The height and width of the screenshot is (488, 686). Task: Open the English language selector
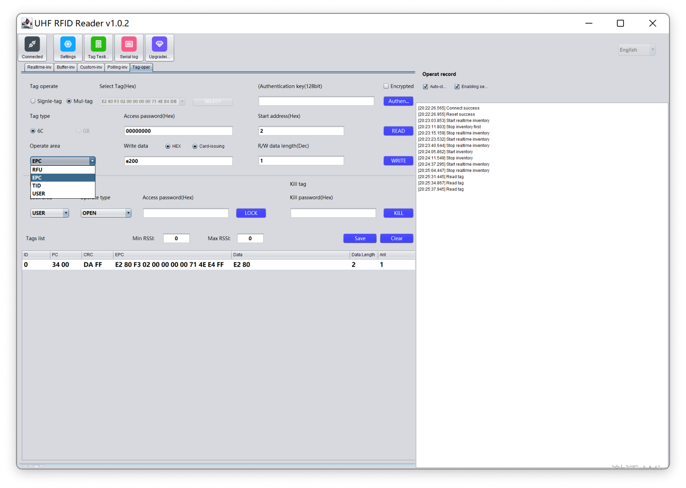coord(636,50)
